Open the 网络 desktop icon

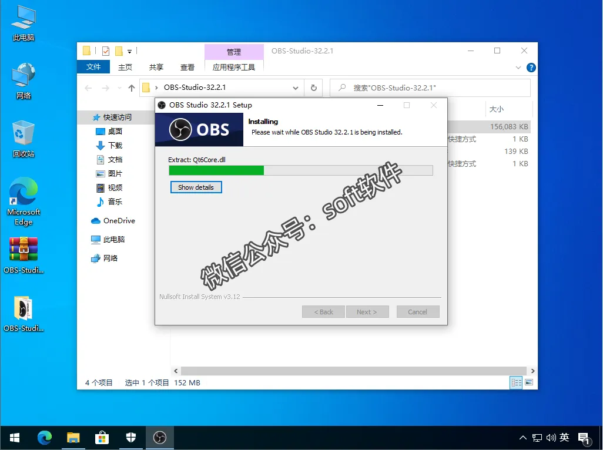24,80
